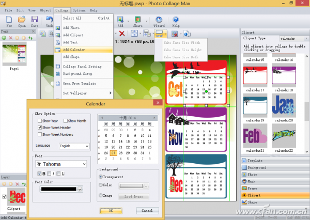
Task: Click the New document toolbar icon
Action: tap(9, 20)
